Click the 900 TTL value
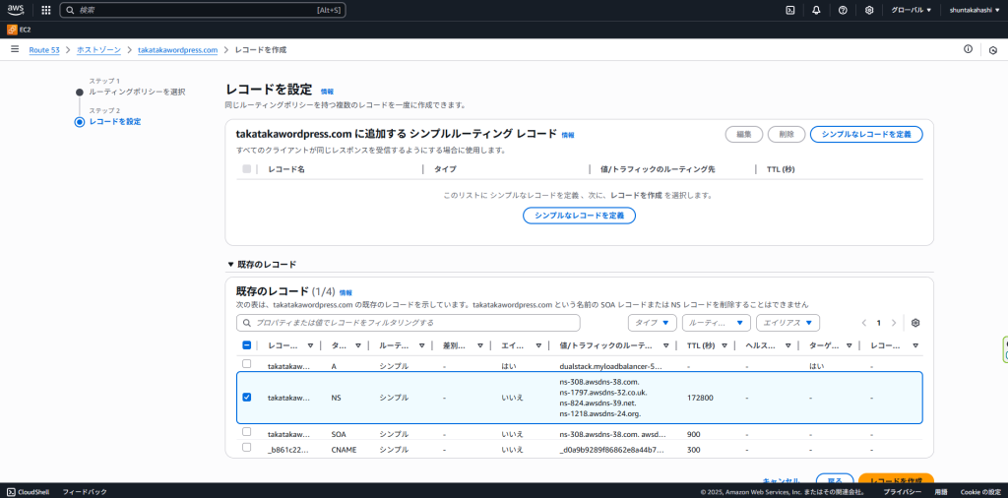This screenshot has height=498, width=1008. (692, 434)
